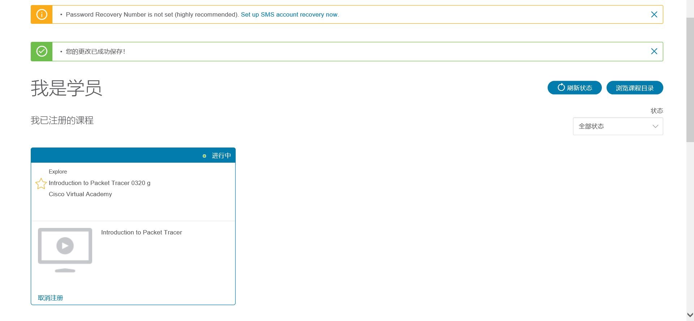Screen dimensions: 694x321
Task: Open Introduction to Packet Tracer 0320 g course
Action: [99, 183]
